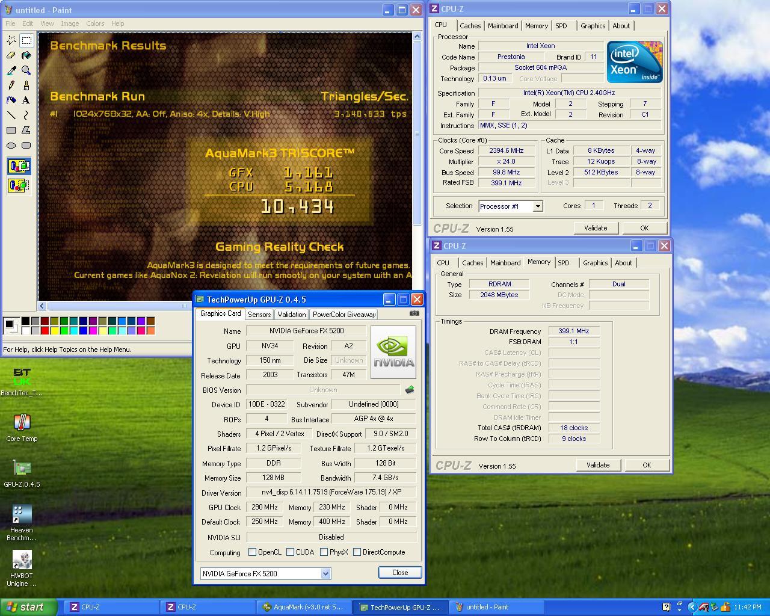This screenshot has height=616, width=770.
Task: Enable the DirectCompute checkbox in GPU-Z
Action: (x=357, y=552)
